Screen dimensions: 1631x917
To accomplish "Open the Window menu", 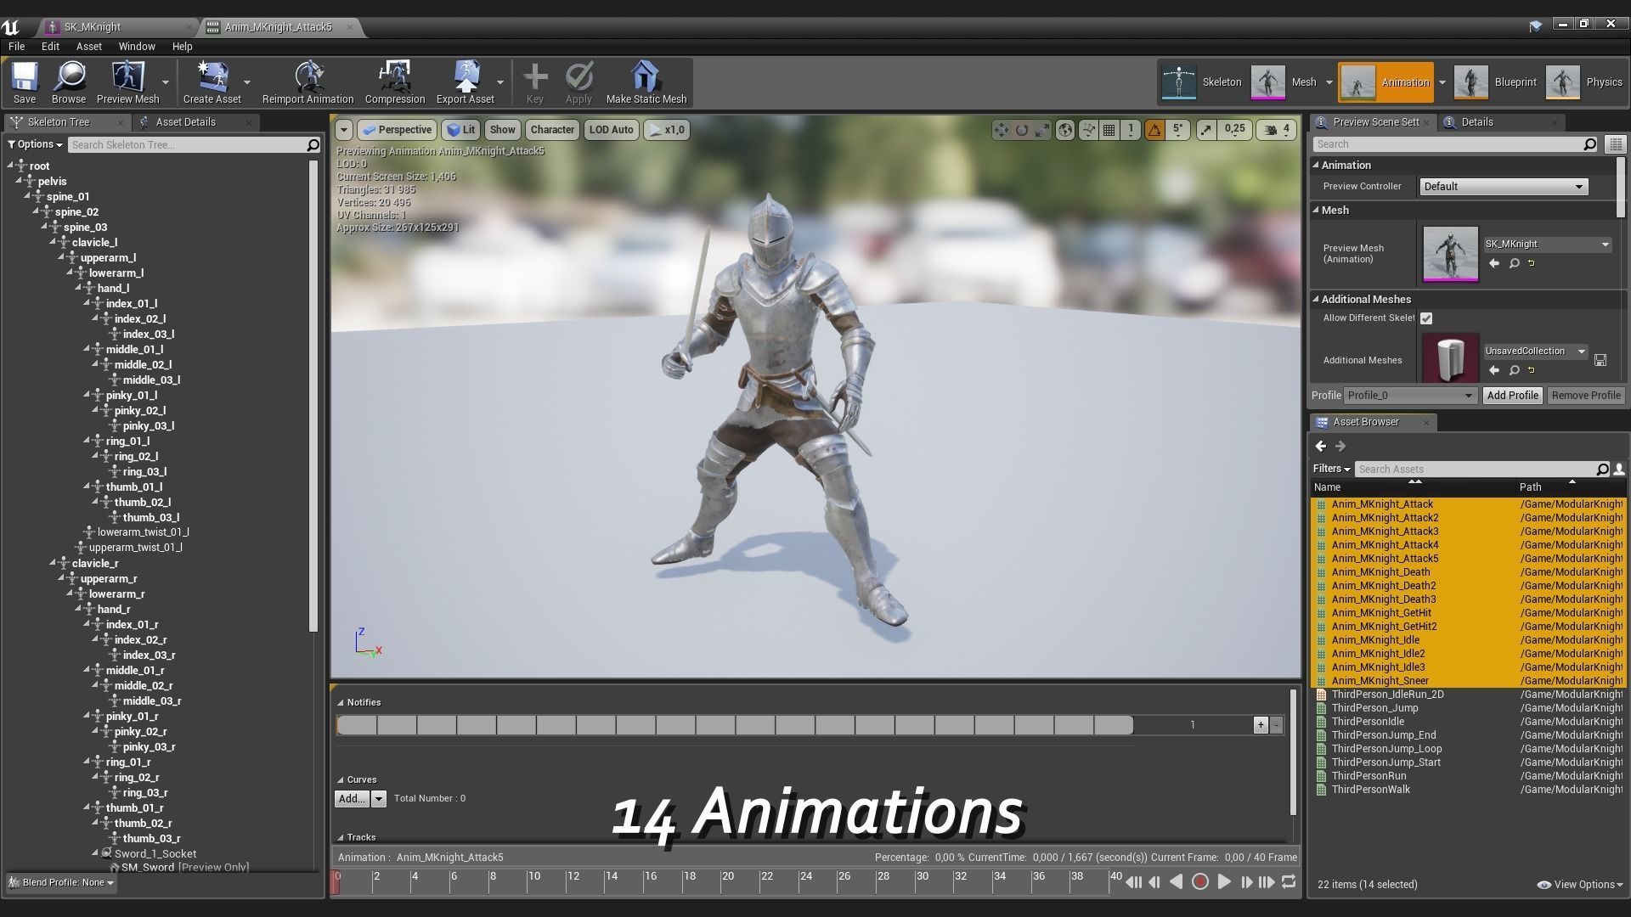I will coord(137,47).
